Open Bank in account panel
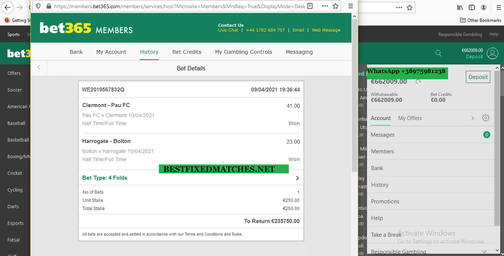504x256 pixels. [430, 168]
